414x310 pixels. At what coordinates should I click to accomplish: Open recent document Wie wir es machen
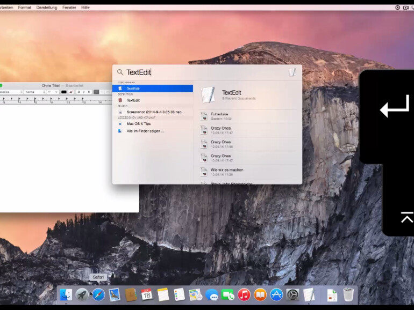pos(248,172)
